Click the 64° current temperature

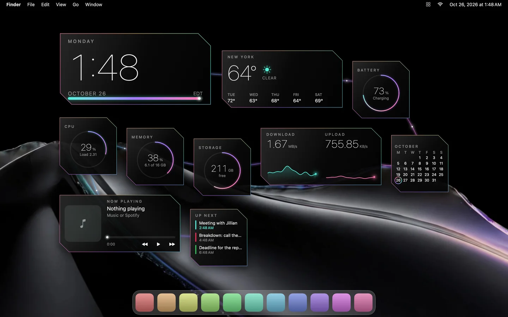[242, 73]
